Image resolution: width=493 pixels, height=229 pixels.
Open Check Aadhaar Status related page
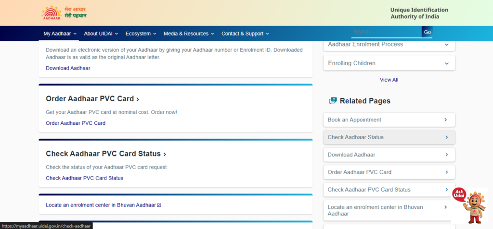click(389, 137)
